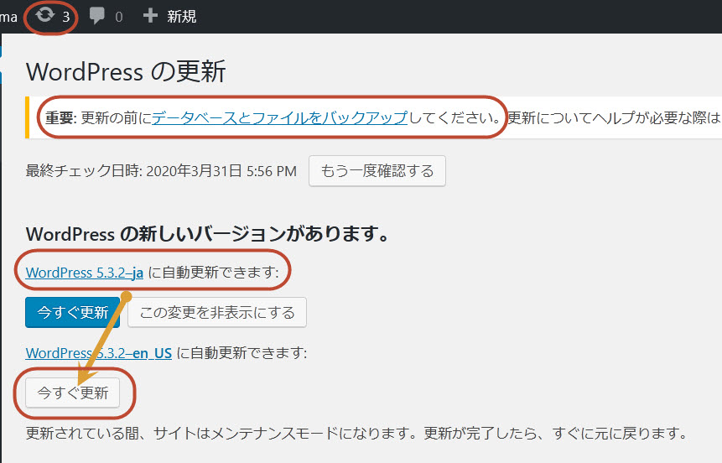Click blue 今すぐ更新 button for ja version

click(x=72, y=312)
